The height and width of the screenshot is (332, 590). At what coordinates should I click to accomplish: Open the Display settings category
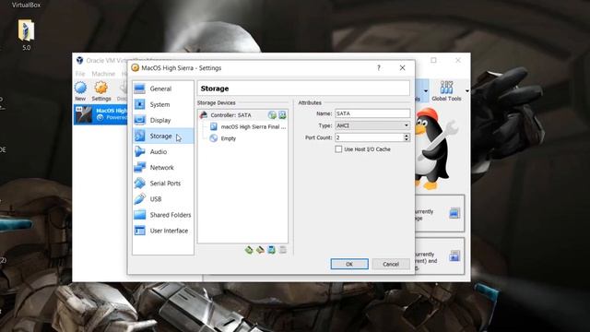[x=162, y=121]
